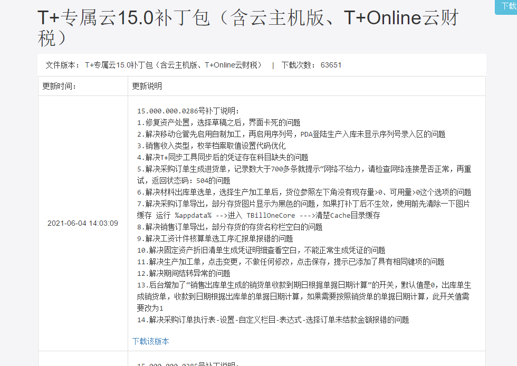Select patch note 9 about 工资计件核算单
Image resolution: width=517 pixels, height=366 pixels.
215,238
